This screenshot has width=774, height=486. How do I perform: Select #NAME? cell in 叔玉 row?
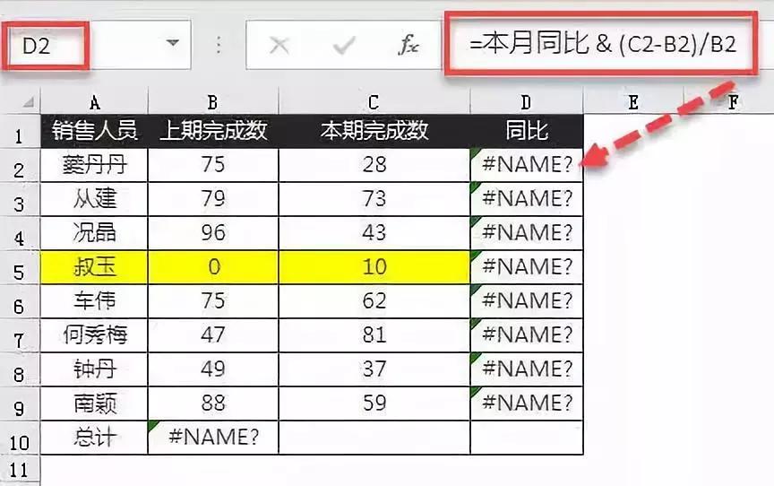click(x=527, y=267)
